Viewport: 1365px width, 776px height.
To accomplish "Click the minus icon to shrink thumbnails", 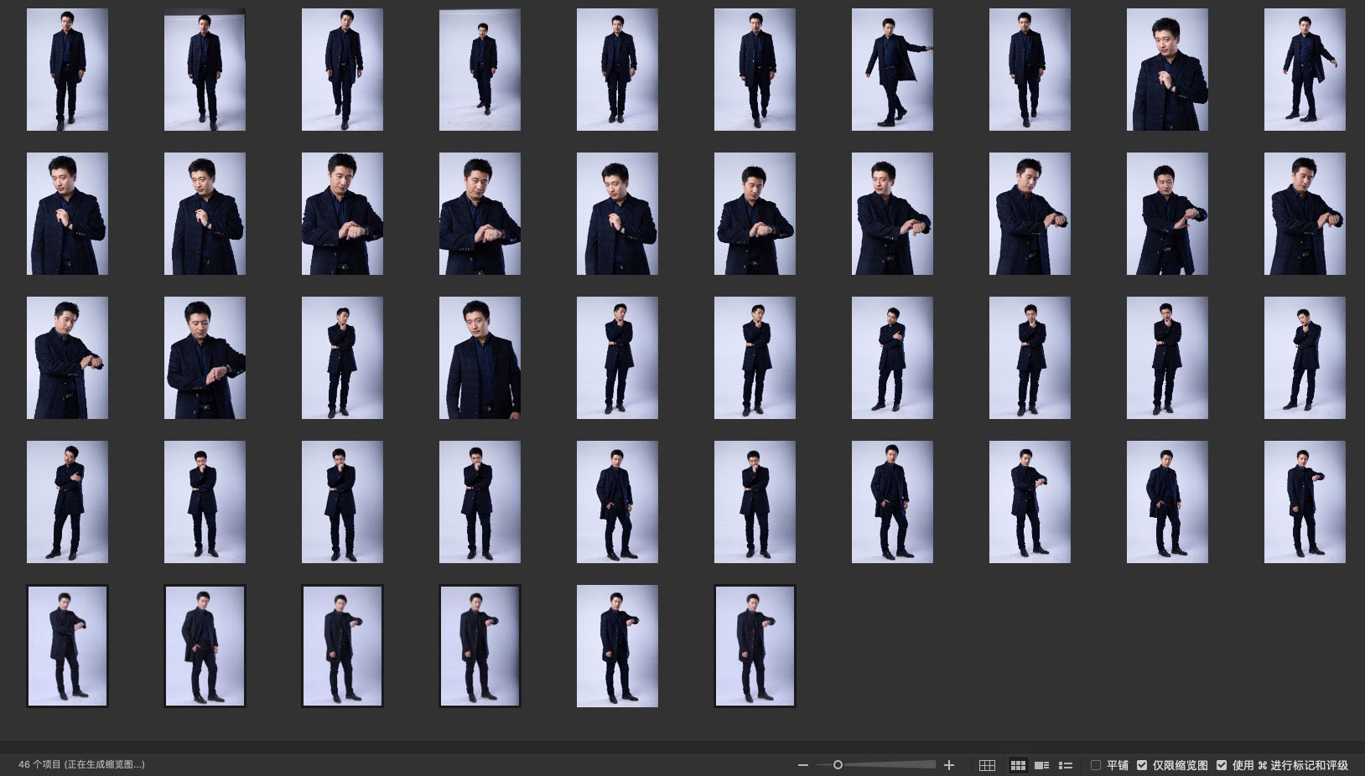I will [x=802, y=765].
